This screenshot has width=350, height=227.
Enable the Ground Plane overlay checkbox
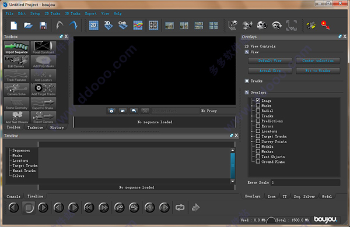258,161
